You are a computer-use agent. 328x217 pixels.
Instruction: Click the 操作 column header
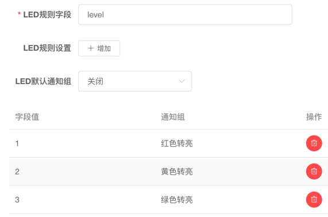pos(314,117)
